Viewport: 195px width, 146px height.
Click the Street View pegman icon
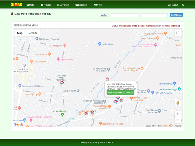[178, 103]
